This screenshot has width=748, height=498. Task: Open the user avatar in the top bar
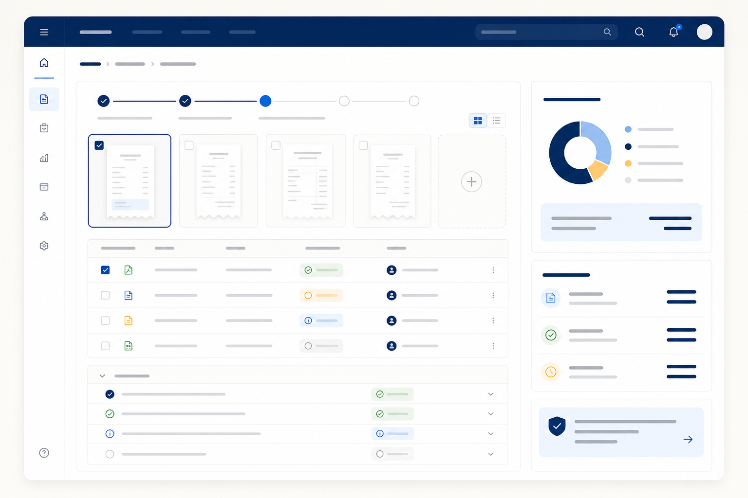704,32
